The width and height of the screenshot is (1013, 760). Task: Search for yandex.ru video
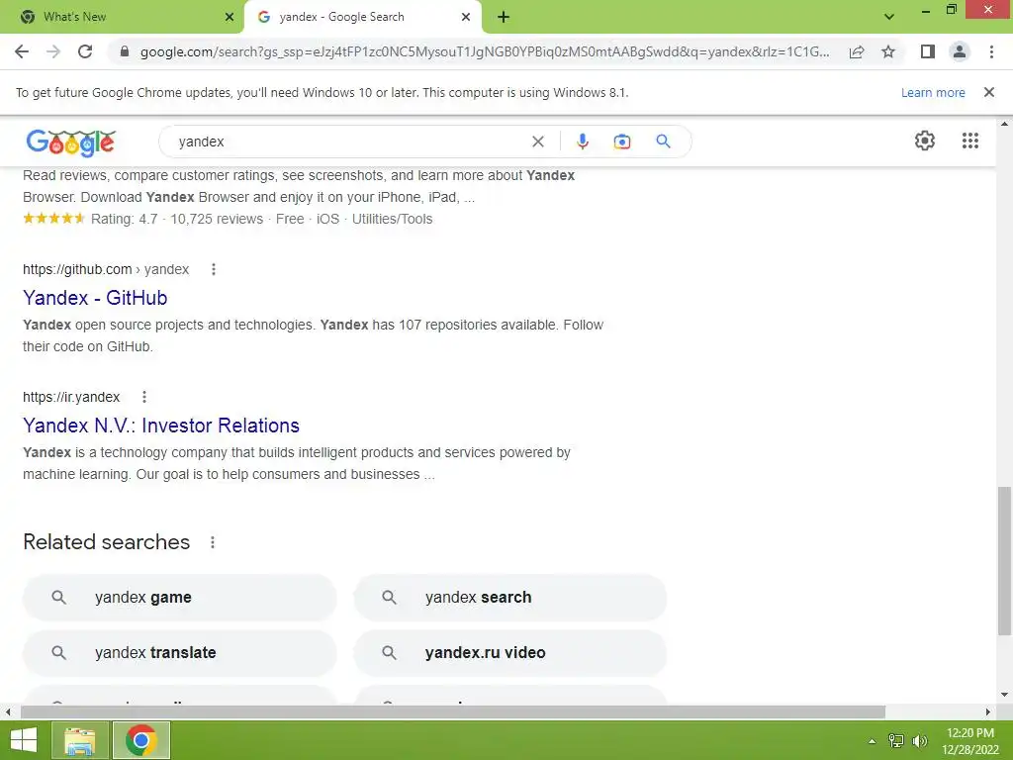click(509, 653)
